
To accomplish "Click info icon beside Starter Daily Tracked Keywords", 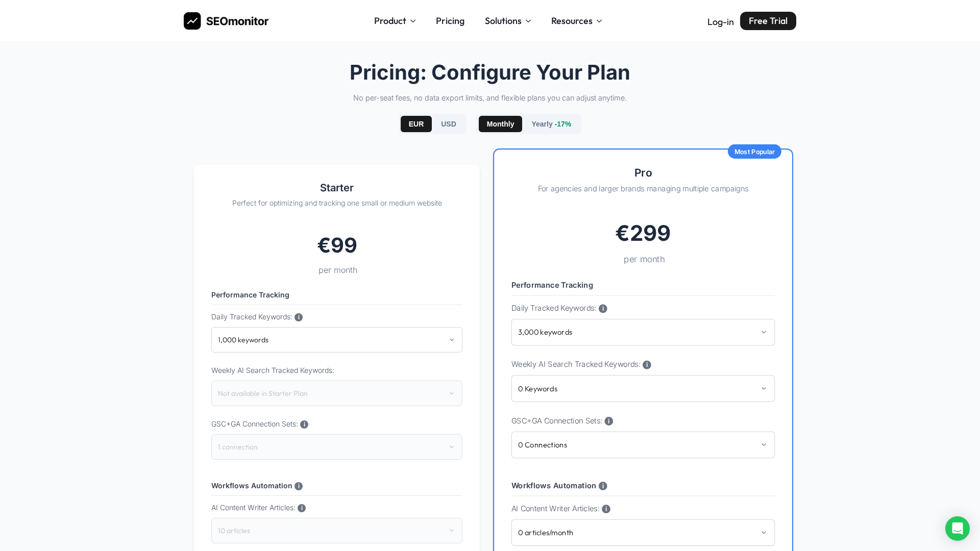I will (299, 317).
